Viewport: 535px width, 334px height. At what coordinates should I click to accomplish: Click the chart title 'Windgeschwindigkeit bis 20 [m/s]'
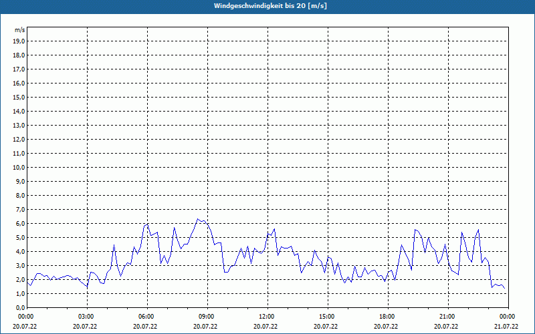tap(270, 6)
